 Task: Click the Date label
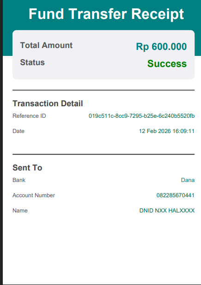point(18,131)
